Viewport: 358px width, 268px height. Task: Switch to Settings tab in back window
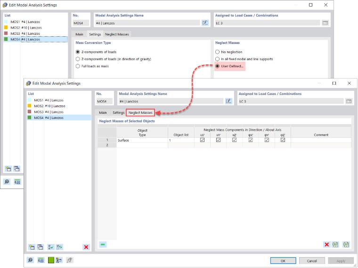coord(95,34)
